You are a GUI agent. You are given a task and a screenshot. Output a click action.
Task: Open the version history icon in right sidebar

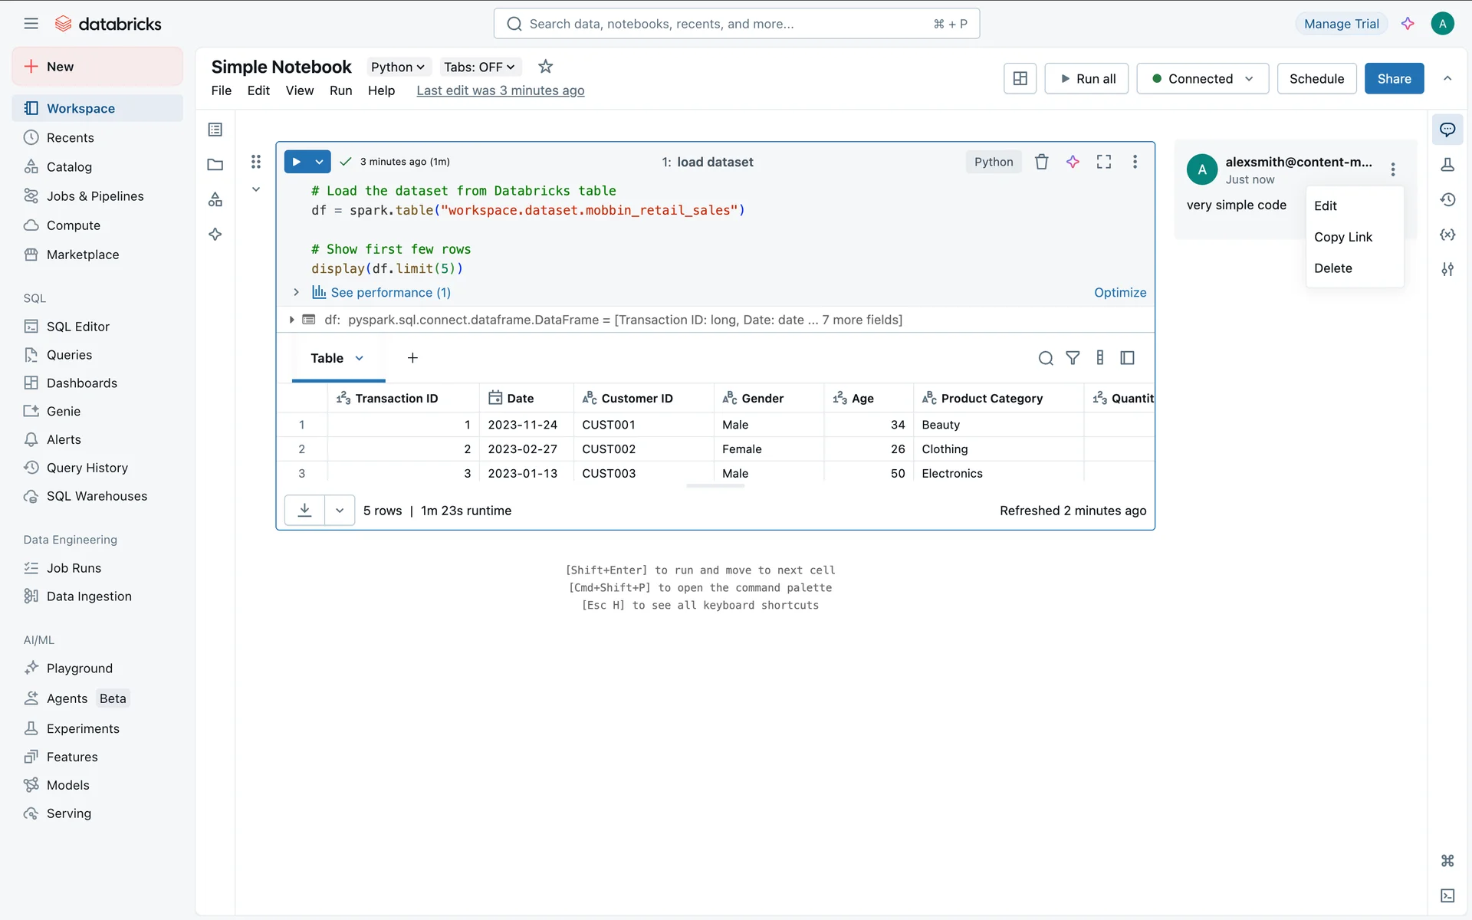(1447, 199)
